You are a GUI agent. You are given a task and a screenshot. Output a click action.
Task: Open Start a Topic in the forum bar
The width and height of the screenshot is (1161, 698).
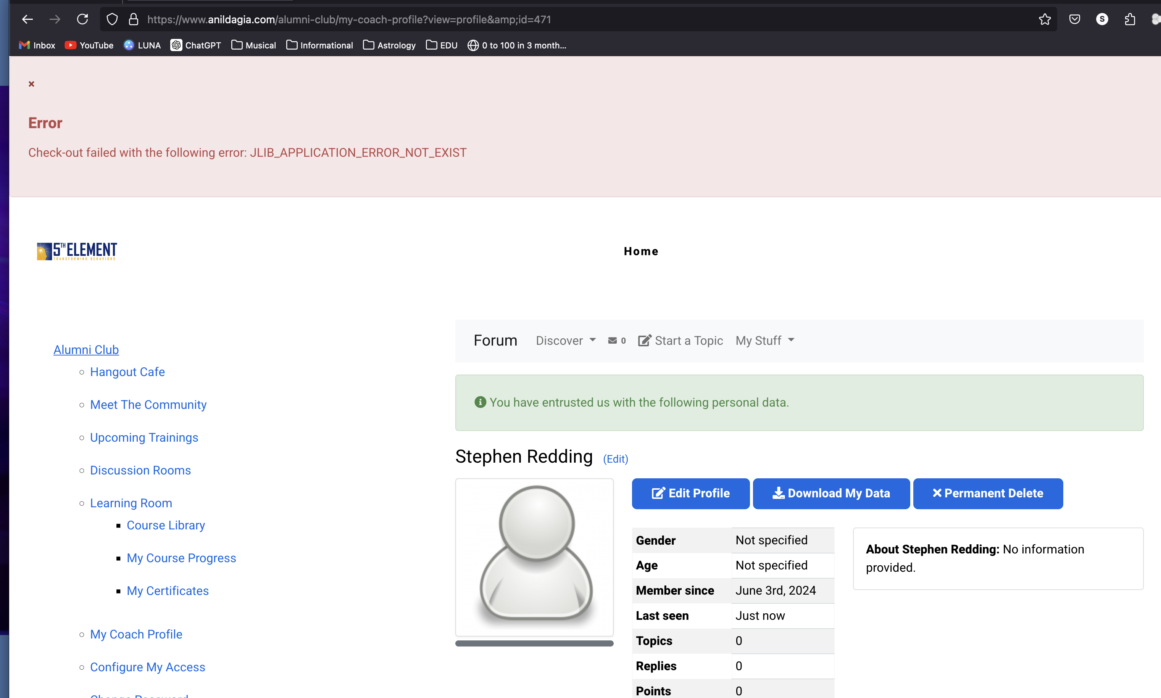pos(680,341)
